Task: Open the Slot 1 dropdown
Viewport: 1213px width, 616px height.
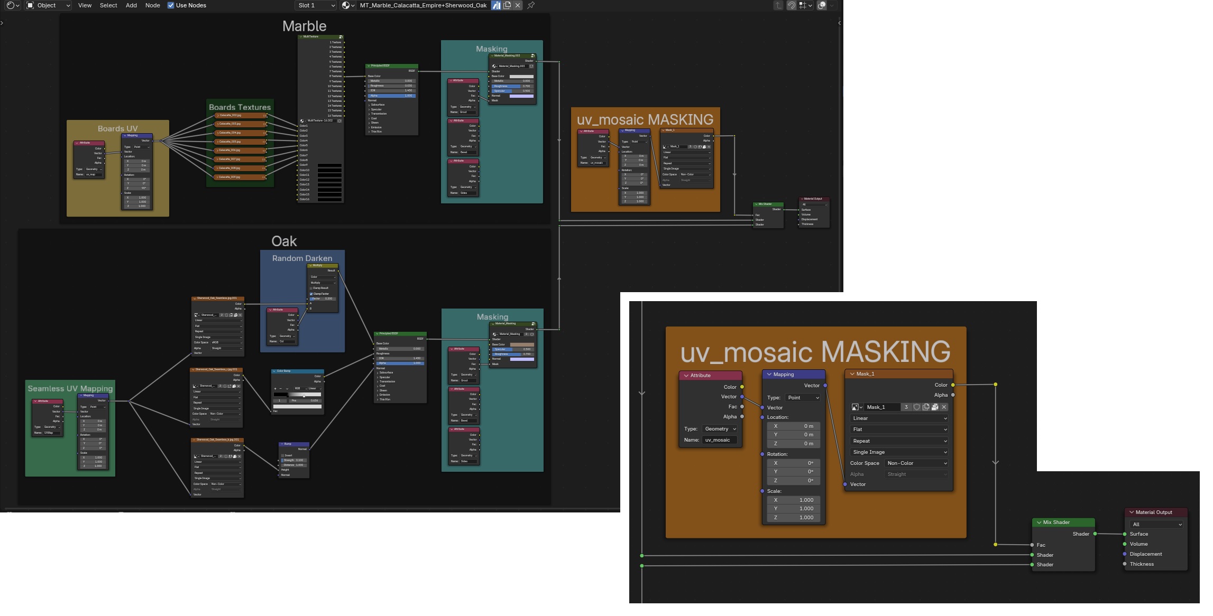Action: 316,5
